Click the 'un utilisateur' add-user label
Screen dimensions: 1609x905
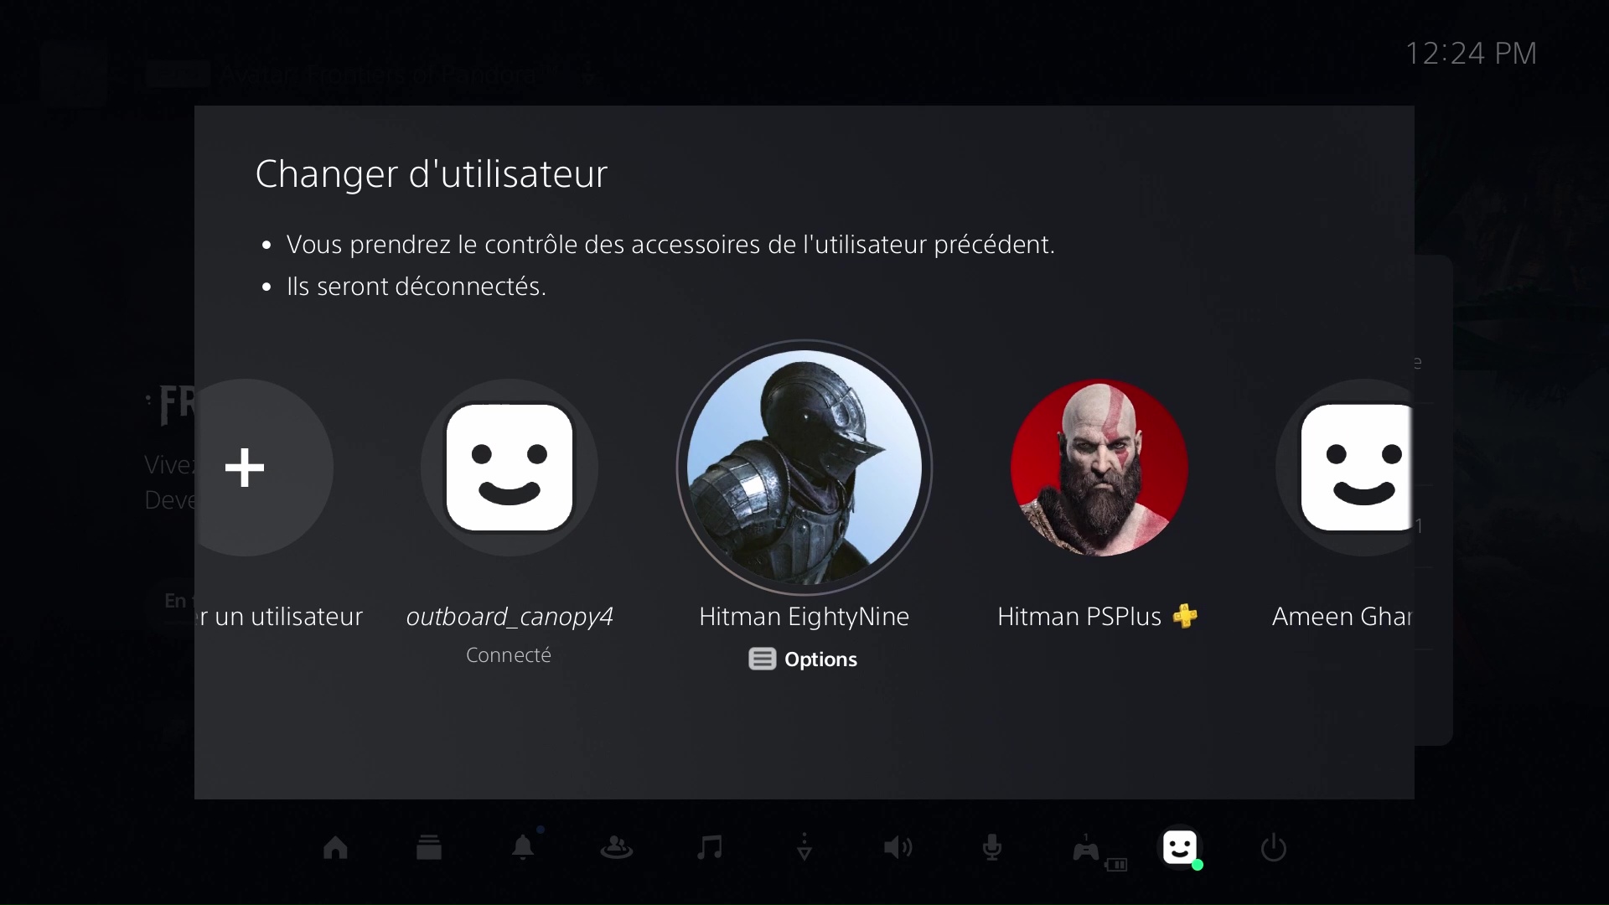pos(281,617)
